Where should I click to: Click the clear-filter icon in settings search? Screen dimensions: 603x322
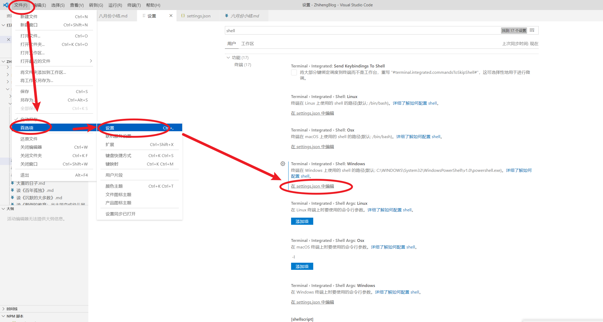(532, 30)
